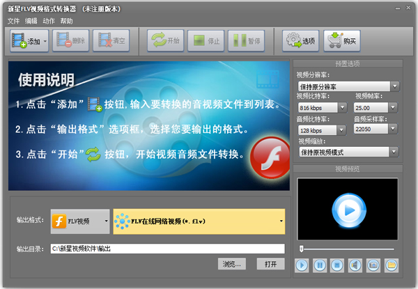Click the 打开 output folder button
The image size is (418, 289).
(270, 264)
